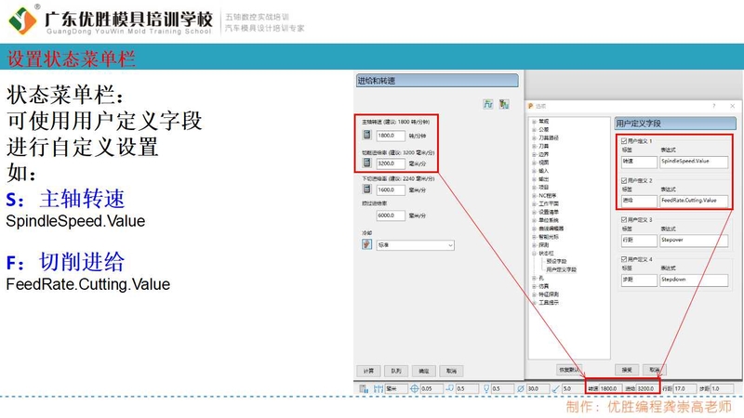Screen dimensions: 744x418
Task: Select 项目 in the options tree
Action: (x=544, y=188)
